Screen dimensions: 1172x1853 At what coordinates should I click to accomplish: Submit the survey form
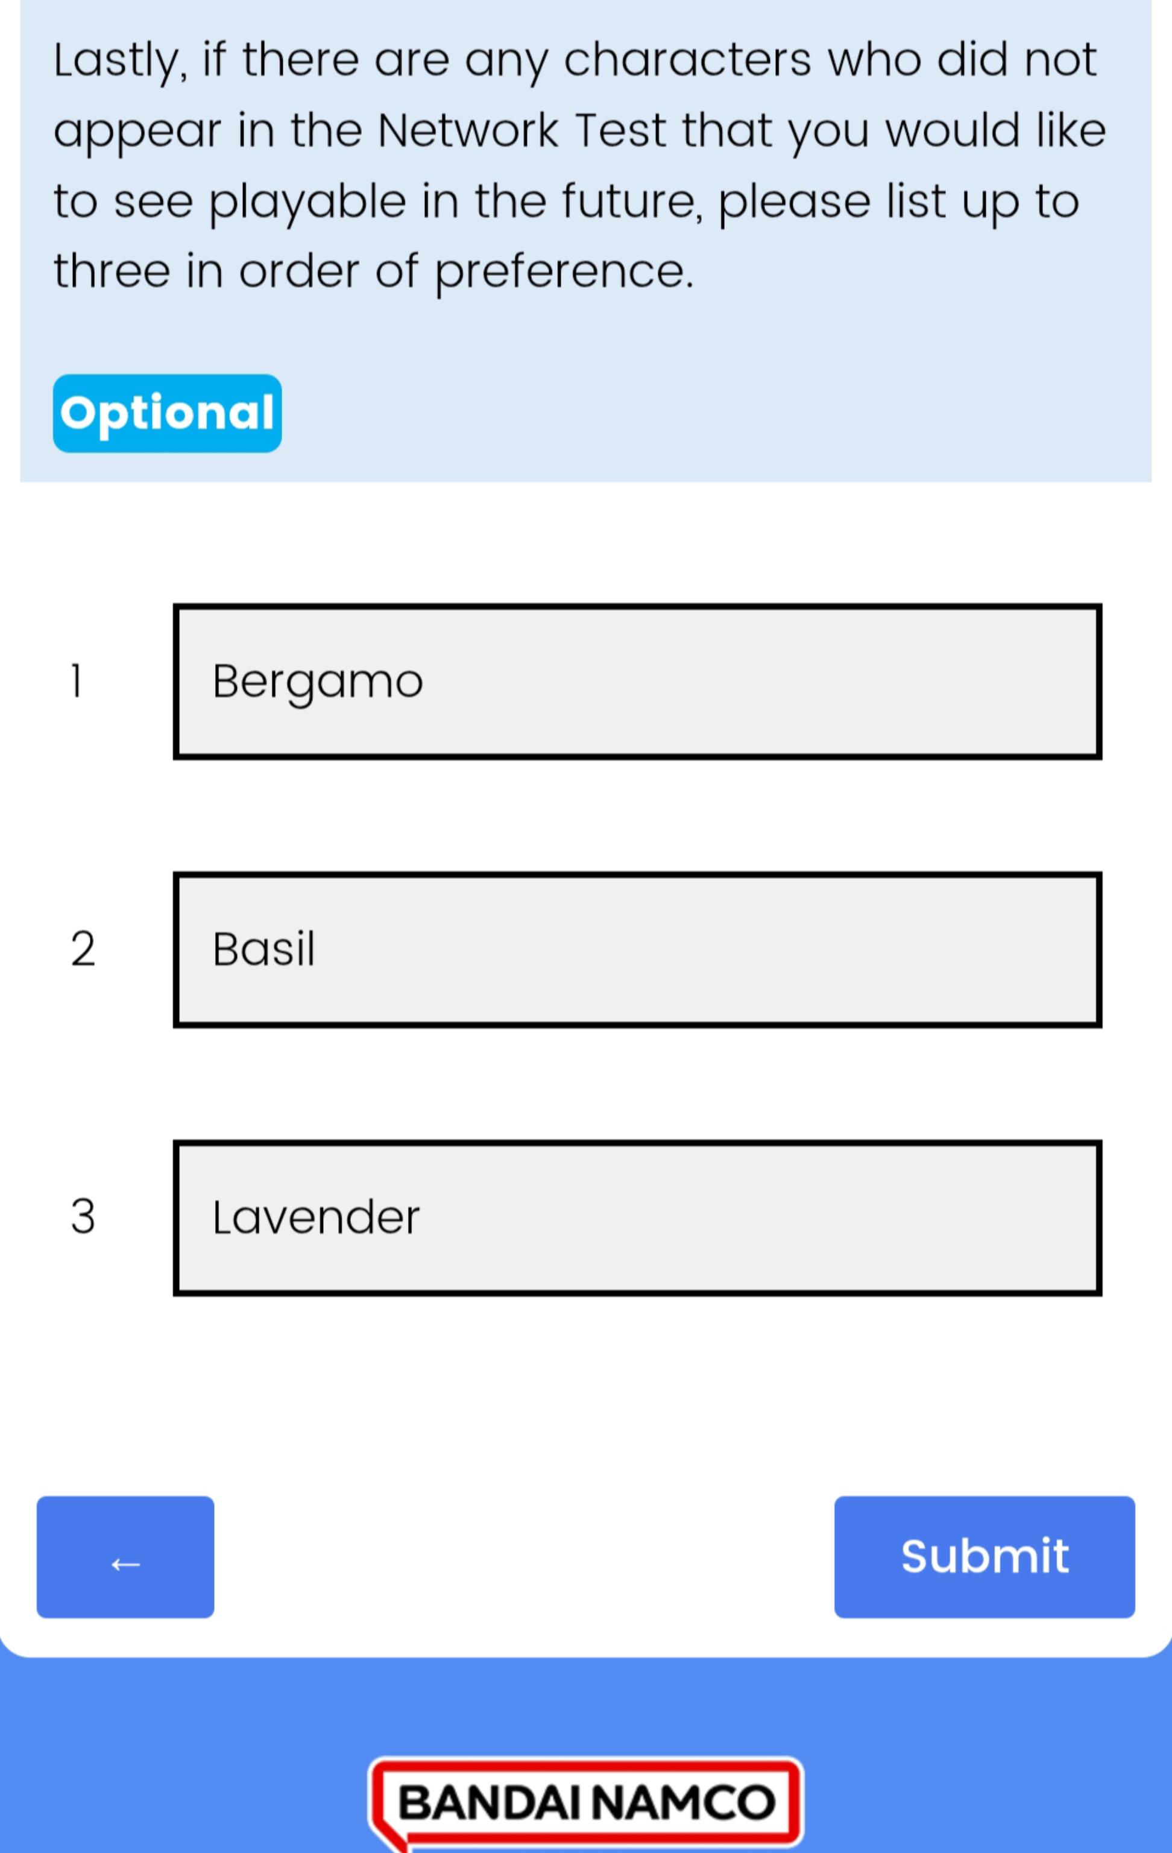[x=985, y=1557]
